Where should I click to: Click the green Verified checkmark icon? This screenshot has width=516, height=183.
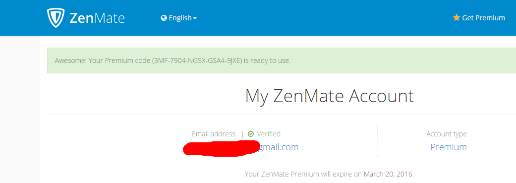[x=251, y=134]
